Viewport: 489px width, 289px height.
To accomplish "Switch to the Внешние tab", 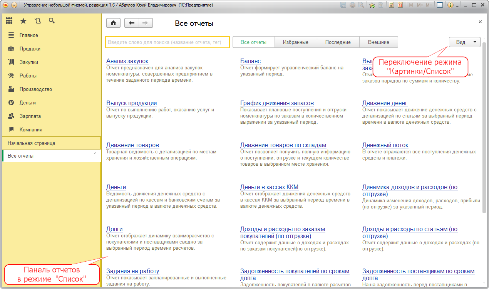I will pyautogui.click(x=378, y=42).
